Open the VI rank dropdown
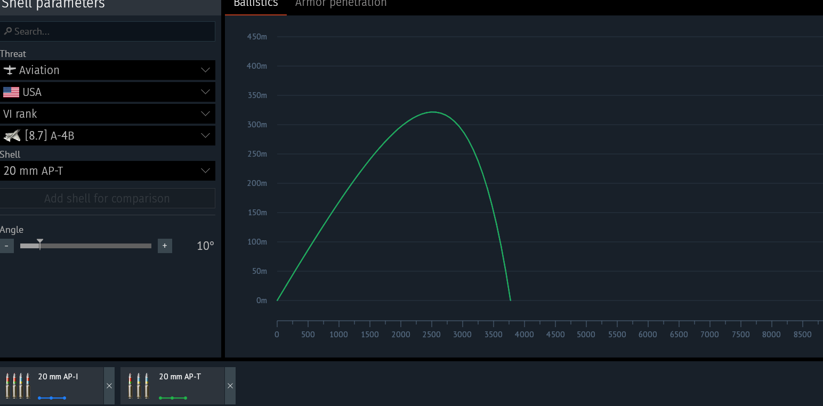Screen dimensions: 823x406 pos(205,114)
